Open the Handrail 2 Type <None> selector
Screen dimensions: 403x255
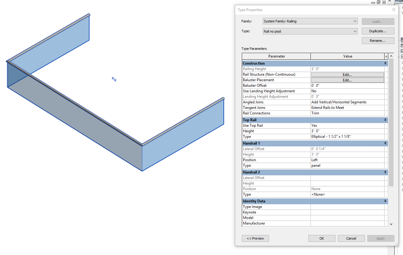[347, 194]
